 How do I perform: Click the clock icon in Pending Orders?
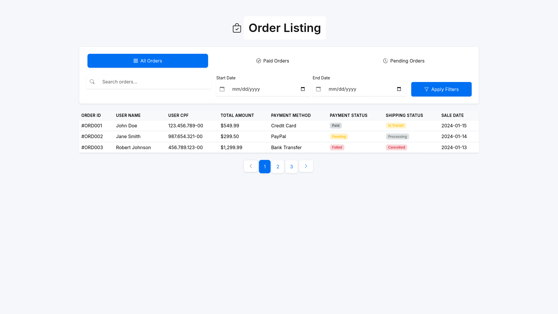[x=385, y=61]
